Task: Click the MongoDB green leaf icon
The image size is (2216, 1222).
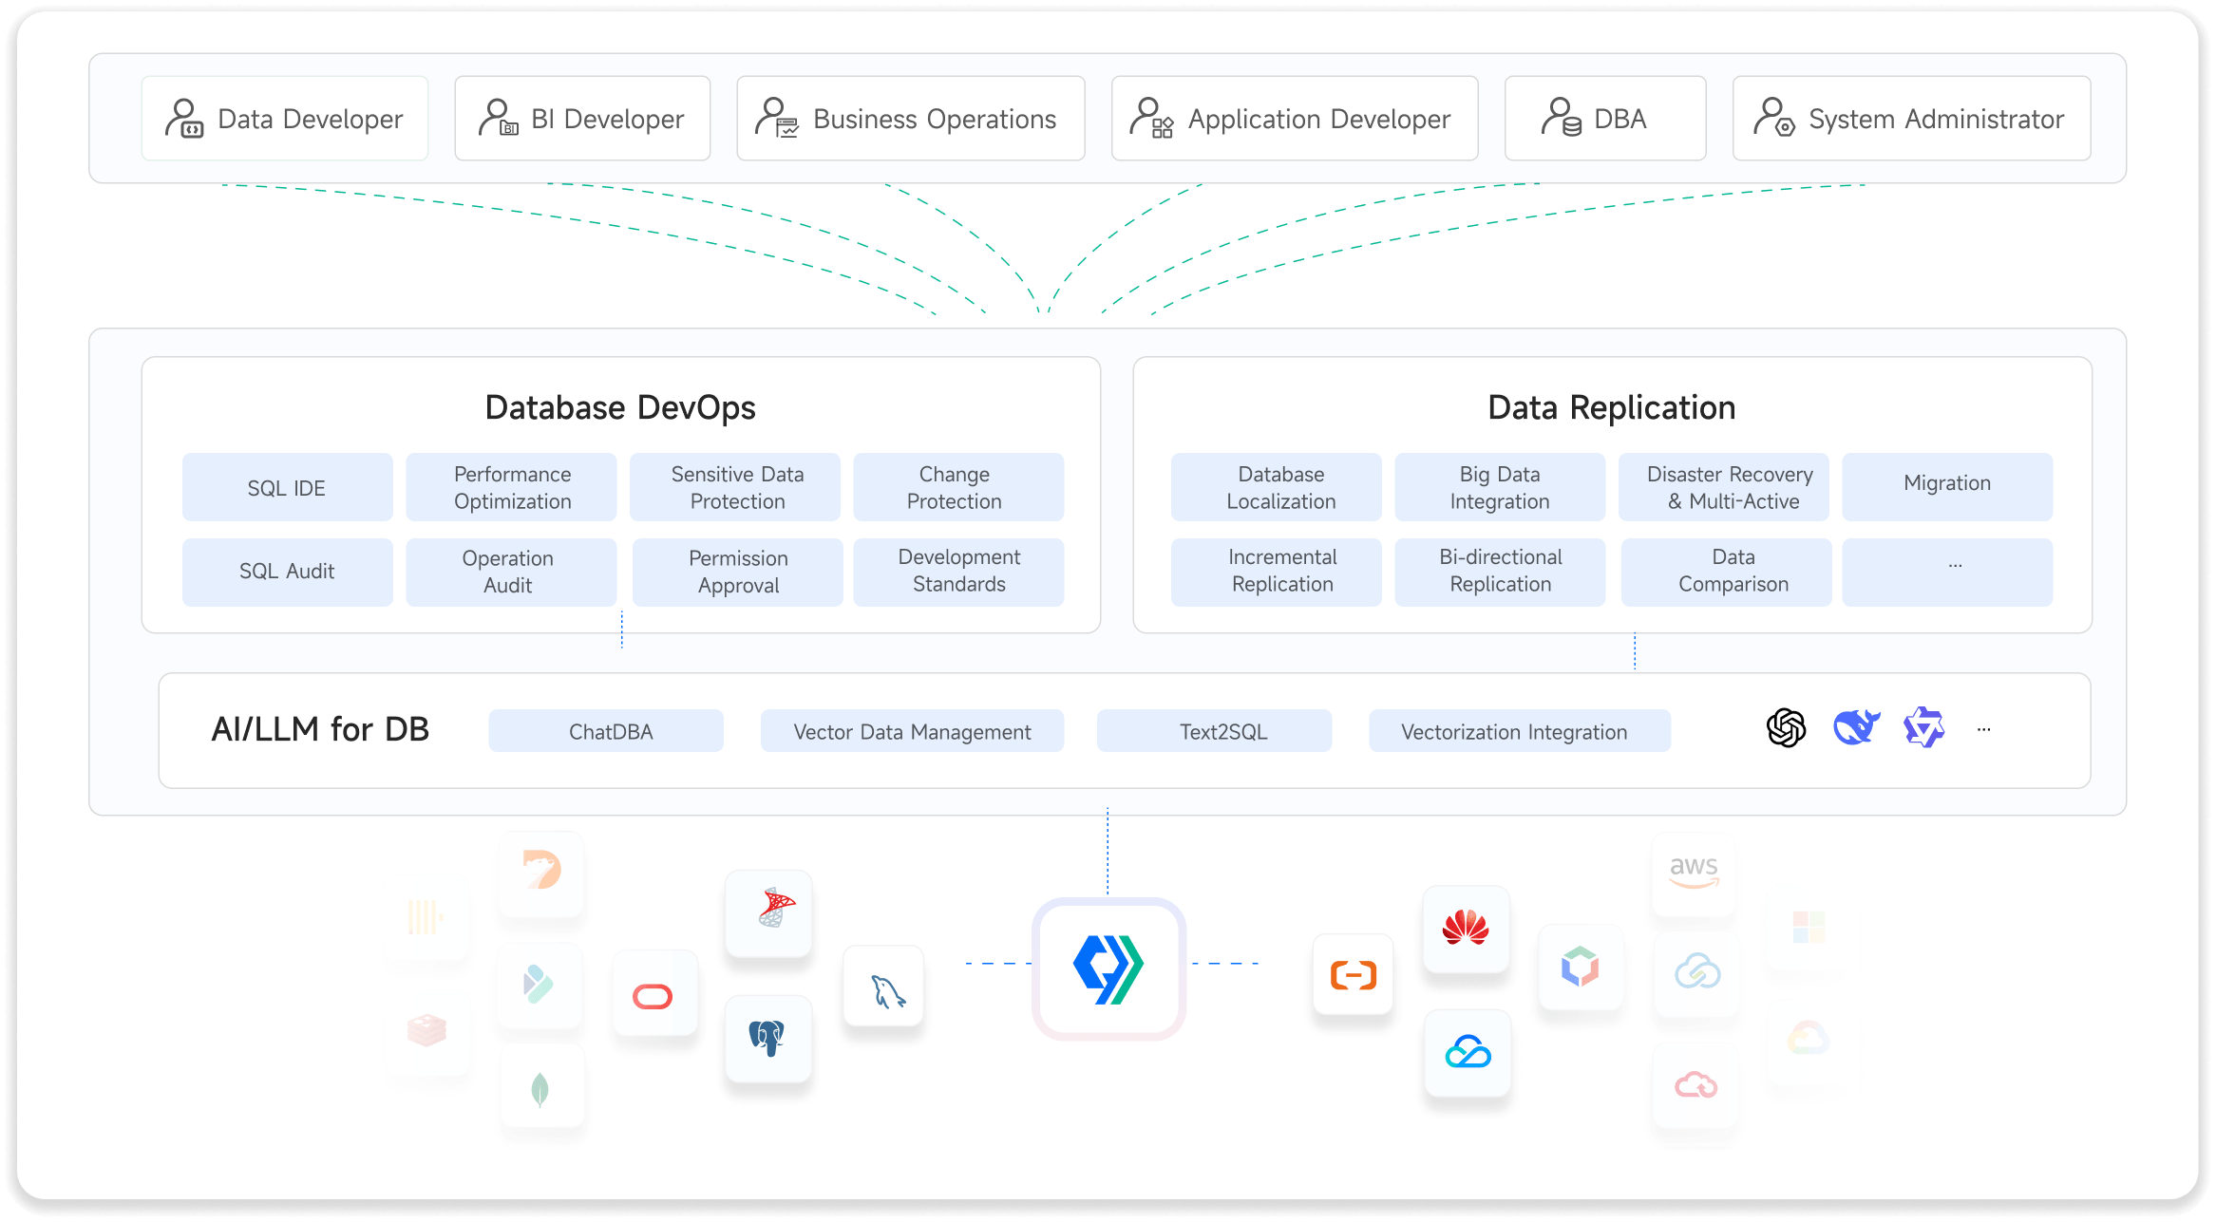Action: pos(540,1090)
